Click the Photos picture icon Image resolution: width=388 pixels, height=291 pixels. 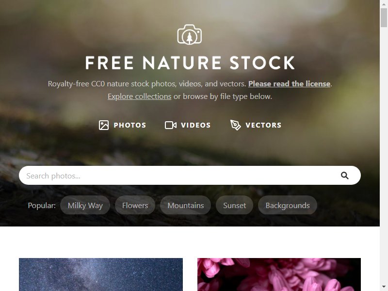(x=104, y=125)
